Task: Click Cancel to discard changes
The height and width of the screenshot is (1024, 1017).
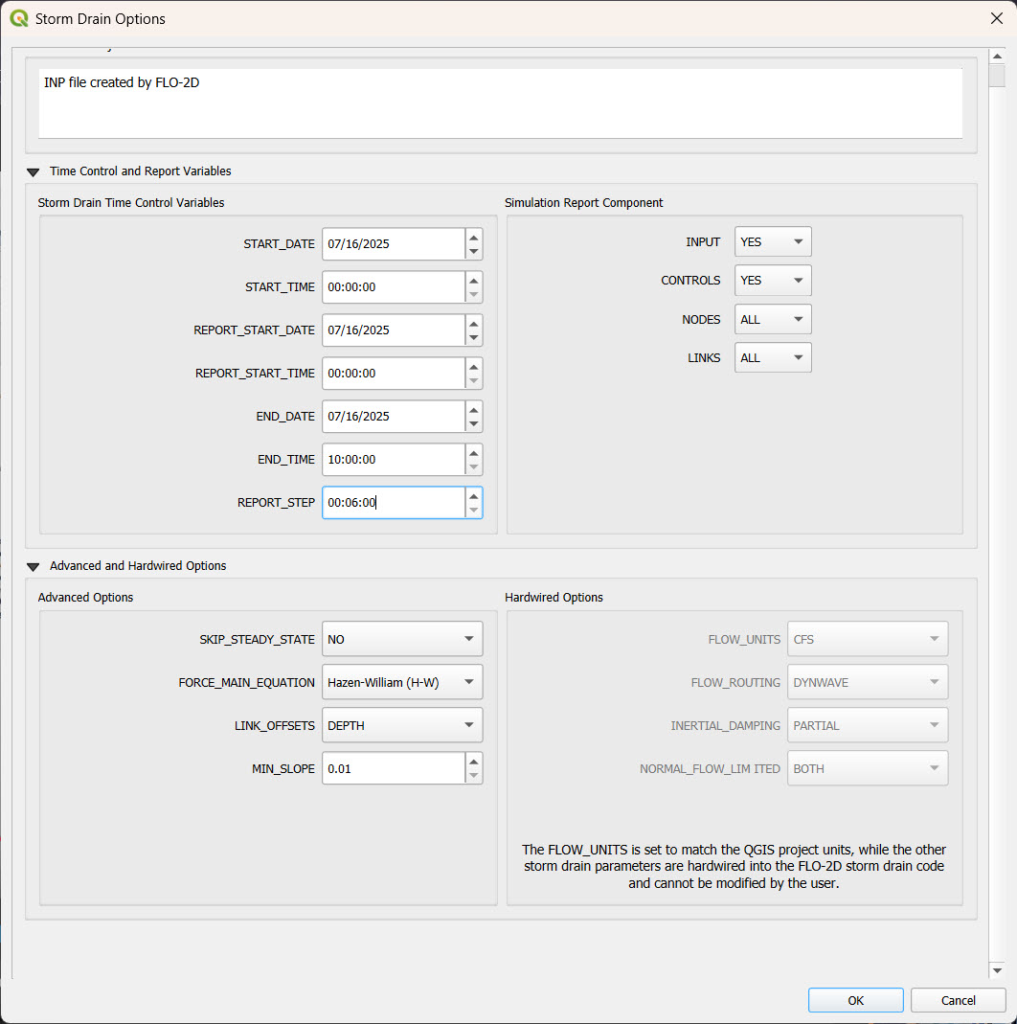Action: [x=958, y=1000]
